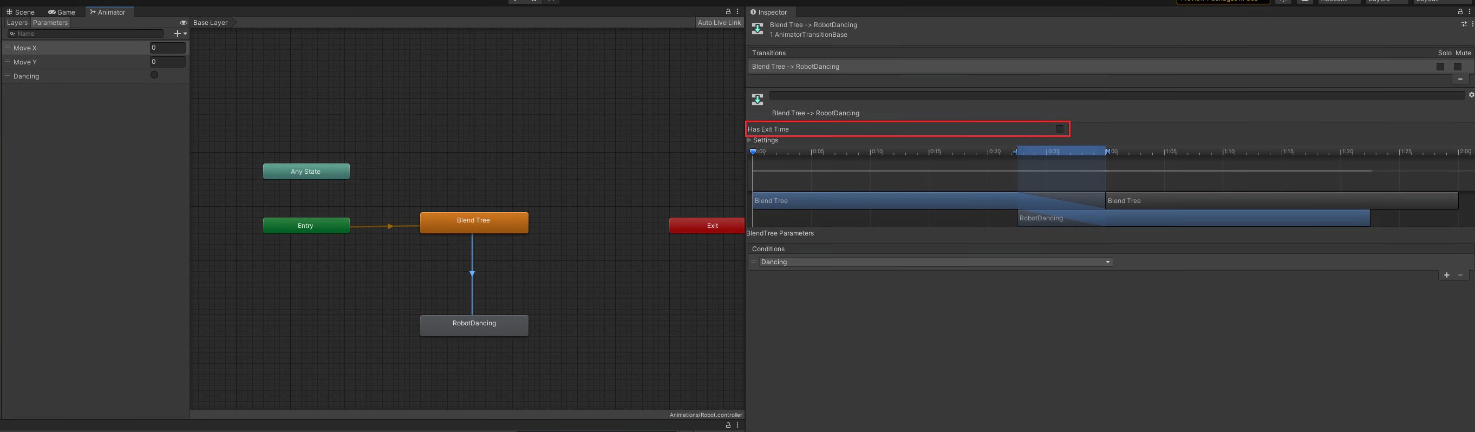Screen dimensions: 1475x432
Task: Click the Move Y value field
Action: point(168,62)
